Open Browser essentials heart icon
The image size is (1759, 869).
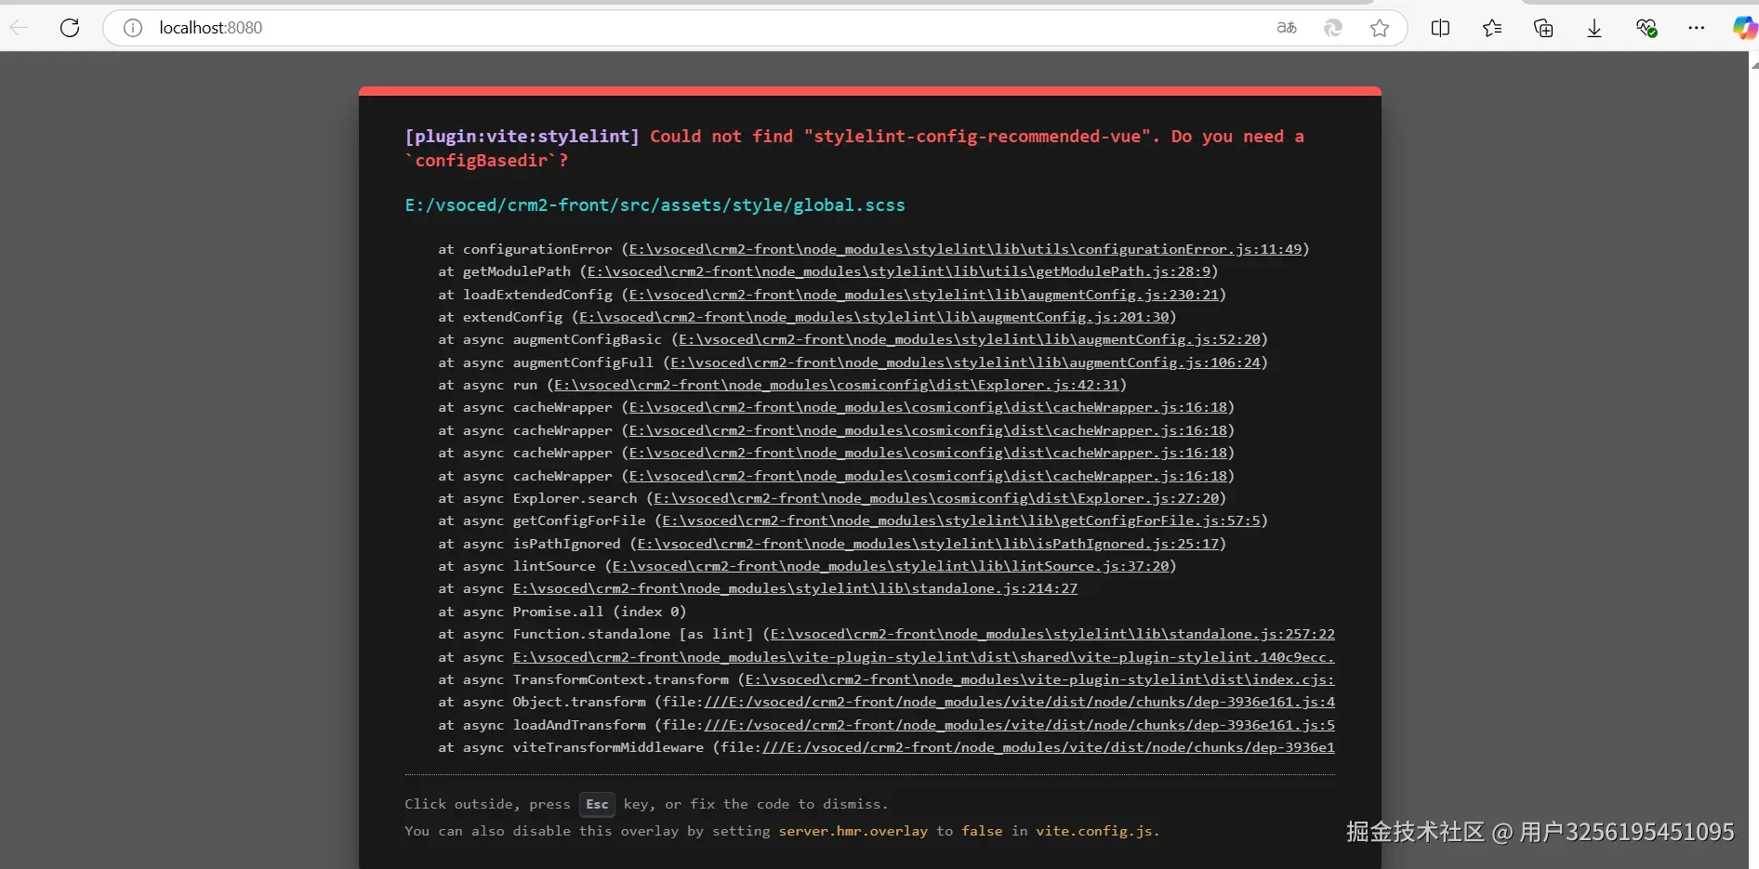(1647, 28)
